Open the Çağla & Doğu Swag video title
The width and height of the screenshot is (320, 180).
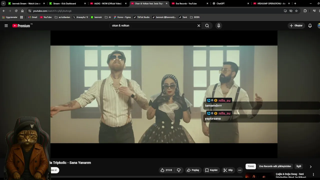pyautogui.click(x=291, y=176)
